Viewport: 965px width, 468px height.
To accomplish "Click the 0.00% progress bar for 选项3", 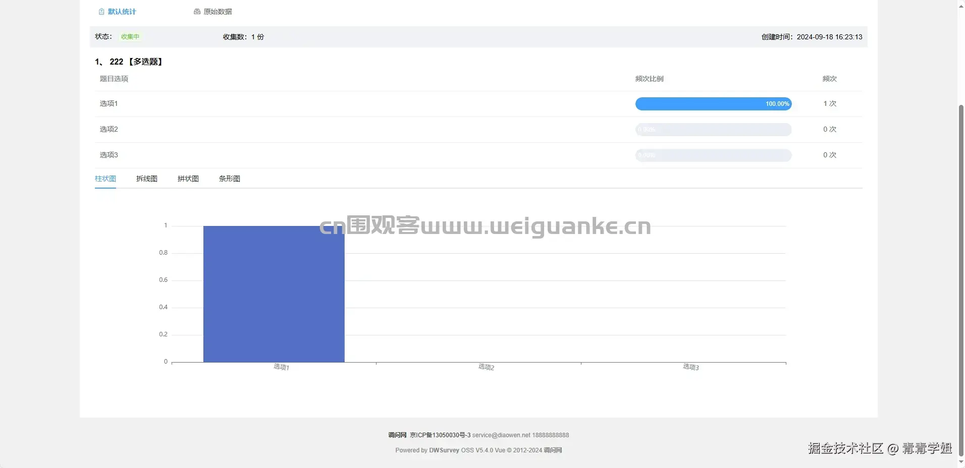I will pos(713,155).
